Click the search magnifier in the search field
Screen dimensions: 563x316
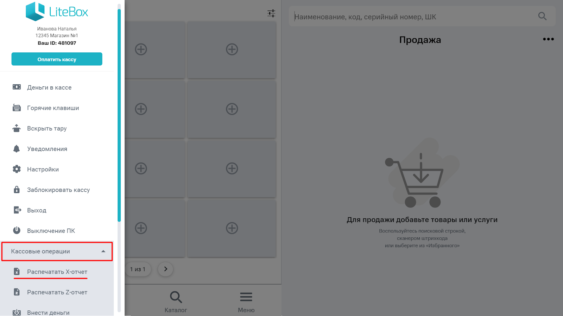point(542,16)
